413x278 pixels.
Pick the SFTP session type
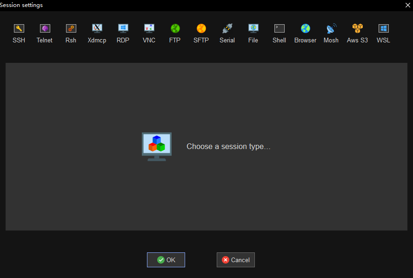click(201, 34)
